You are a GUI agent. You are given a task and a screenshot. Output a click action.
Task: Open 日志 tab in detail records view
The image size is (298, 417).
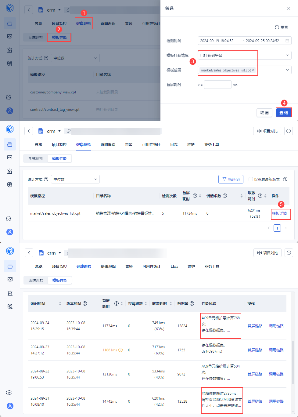click(174, 266)
